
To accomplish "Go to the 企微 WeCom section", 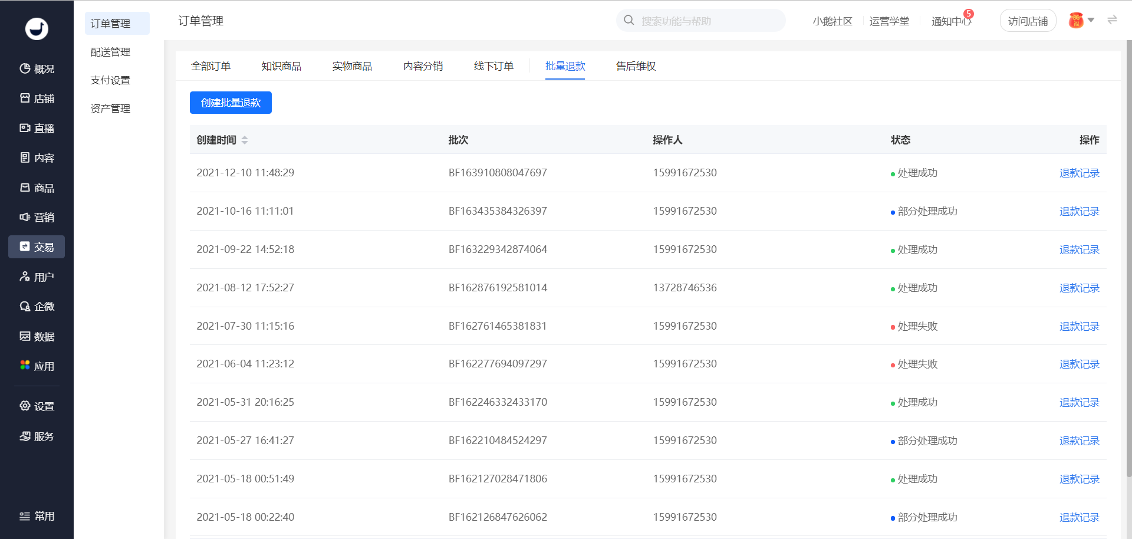I will 37,307.
